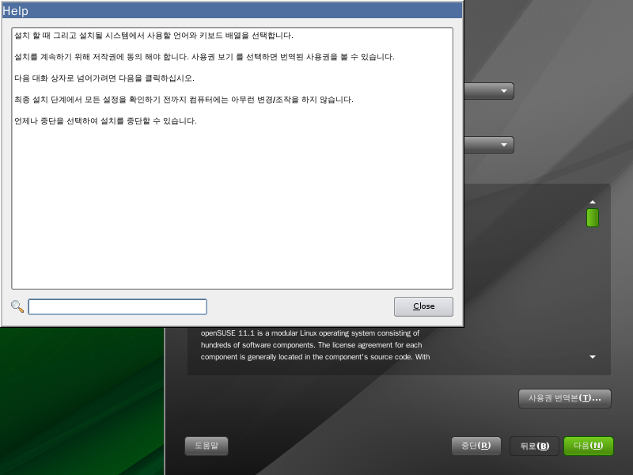
Task: Click the green 다음(N) next button
Action: [x=589, y=446]
